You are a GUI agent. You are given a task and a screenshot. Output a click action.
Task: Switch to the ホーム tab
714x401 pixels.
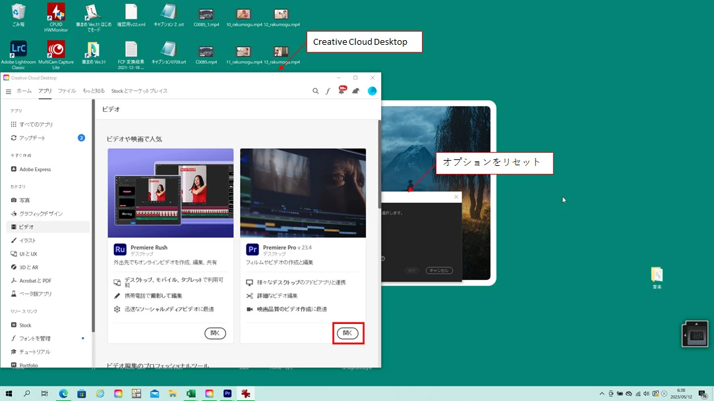pyautogui.click(x=24, y=91)
